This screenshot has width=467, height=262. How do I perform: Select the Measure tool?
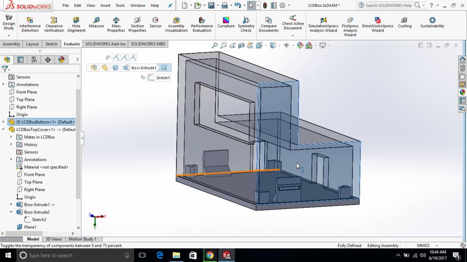pyautogui.click(x=96, y=23)
